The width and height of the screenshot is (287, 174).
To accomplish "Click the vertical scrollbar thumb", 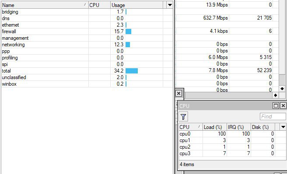I will point(282,80).
